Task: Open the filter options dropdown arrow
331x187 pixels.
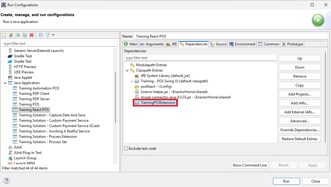Action: tap(53, 35)
